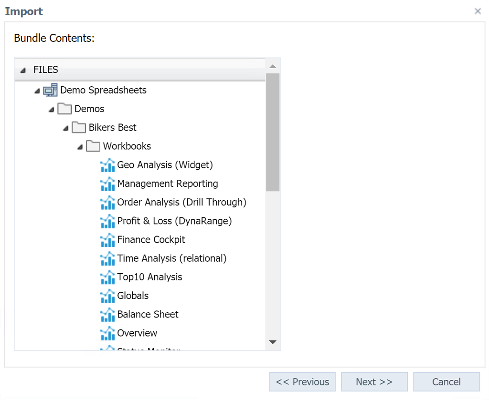
Task: Collapse the Demos folder node
Action: point(52,110)
